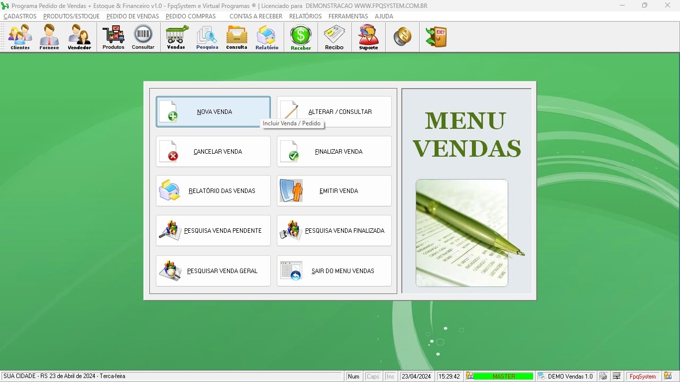Open the PEDIDO COMPRAS menu

[x=191, y=16]
